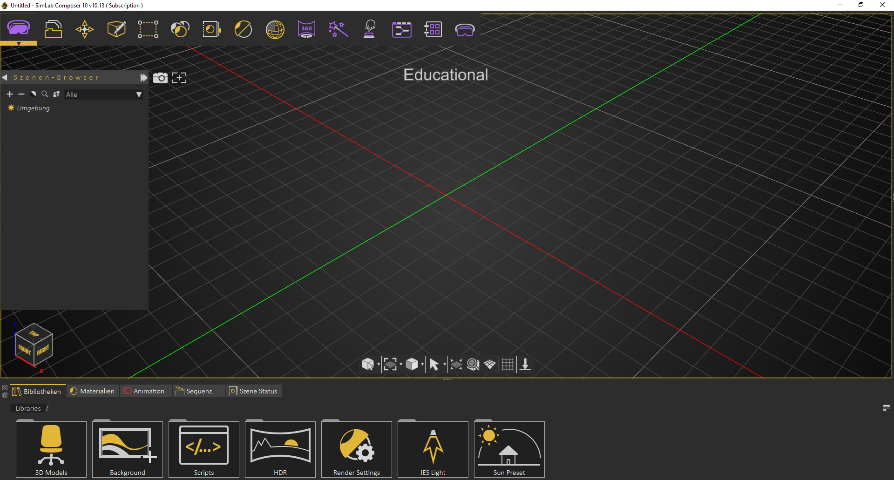Click the Libraries breadcrumb link
This screenshot has height=480, width=894.
coord(28,408)
